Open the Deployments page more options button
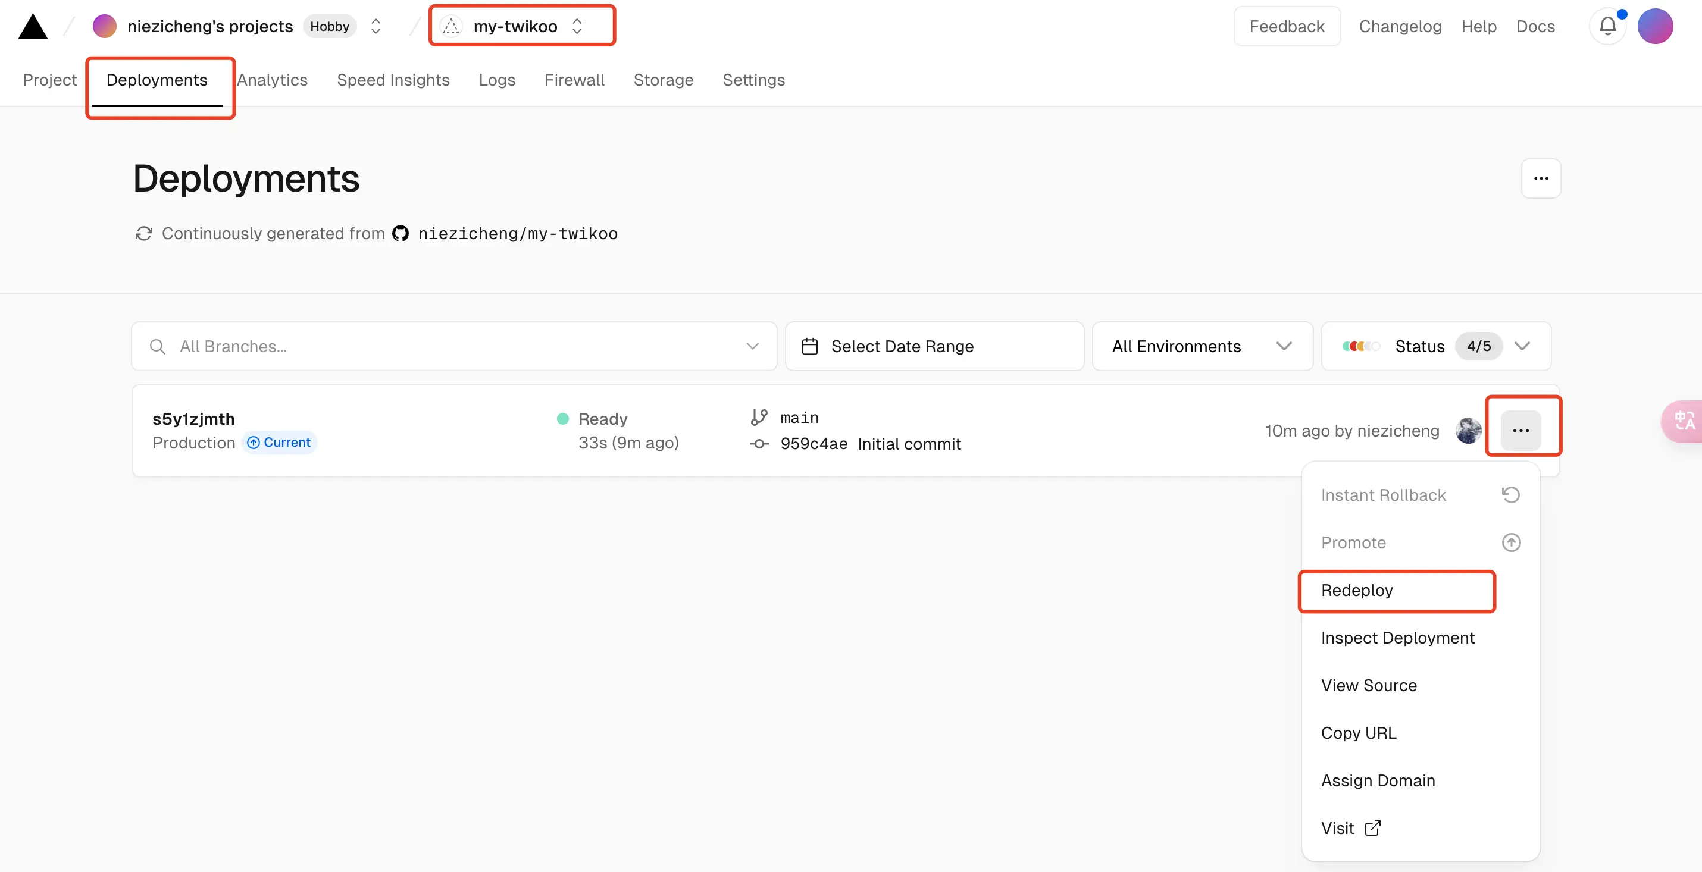 (x=1541, y=178)
